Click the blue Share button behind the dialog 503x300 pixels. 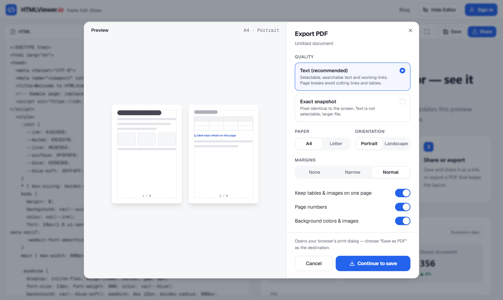(x=482, y=32)
